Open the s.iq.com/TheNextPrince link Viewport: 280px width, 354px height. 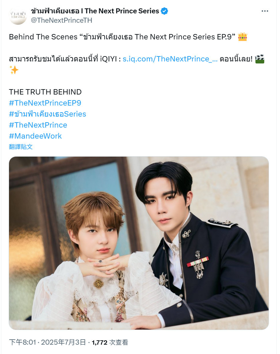pos(170,59)
